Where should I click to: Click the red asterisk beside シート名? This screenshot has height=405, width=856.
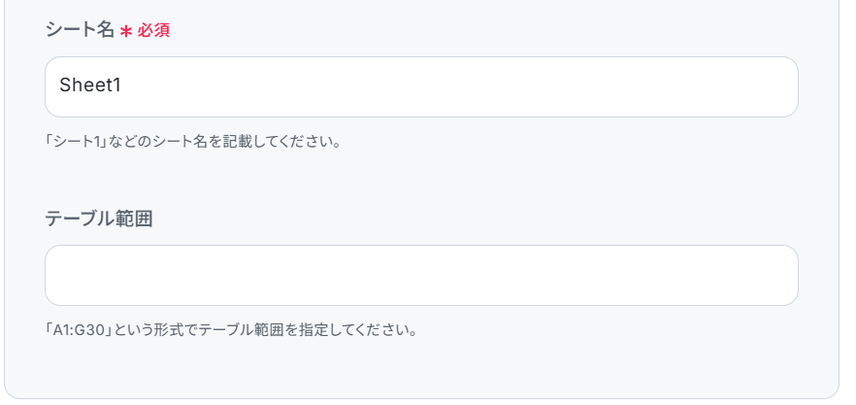[126, 32]
